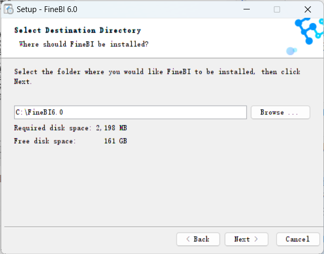Click the disabled maximize button
Screen dimensions: 324x254
click(277, 9)
